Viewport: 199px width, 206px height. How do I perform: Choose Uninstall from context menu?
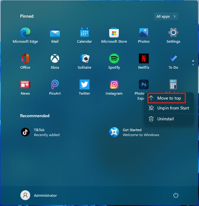click(169, 119)
